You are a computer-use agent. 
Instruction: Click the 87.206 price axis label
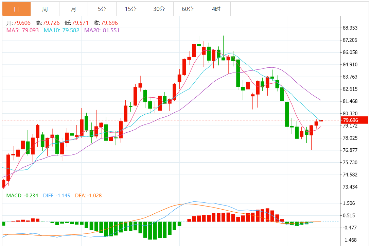(350, 40)
